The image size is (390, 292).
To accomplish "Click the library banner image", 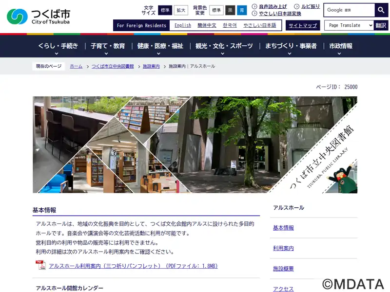I will pyautogui.click(x=195, y=145).
